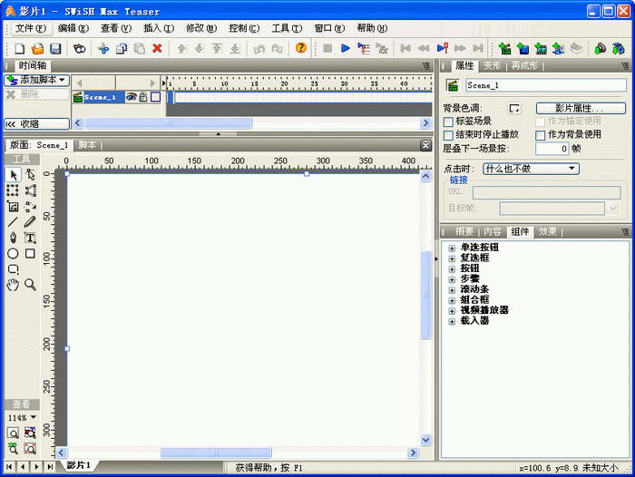
Task: Click the Scene_1 name input field
Action: coord(546,85)
